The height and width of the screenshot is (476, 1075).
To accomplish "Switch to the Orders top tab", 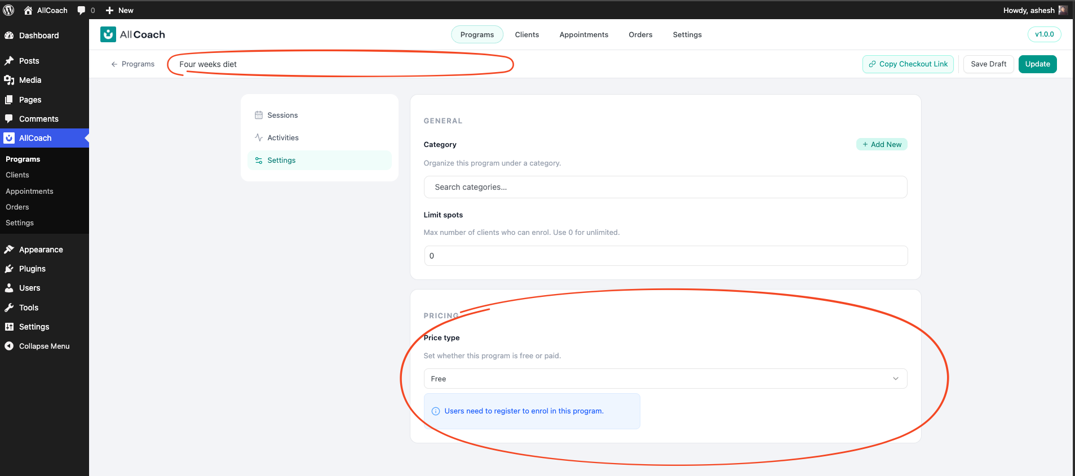I will click(640, 34).
